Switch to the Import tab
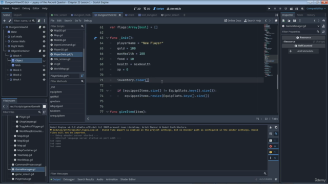 pyautogui.click(x=17, y=15)
